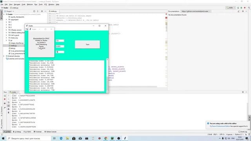251x141 pixels.
Task: Focus the middle input field showing 0.0005
Action: pyautogui.click(x=60, y=46)
